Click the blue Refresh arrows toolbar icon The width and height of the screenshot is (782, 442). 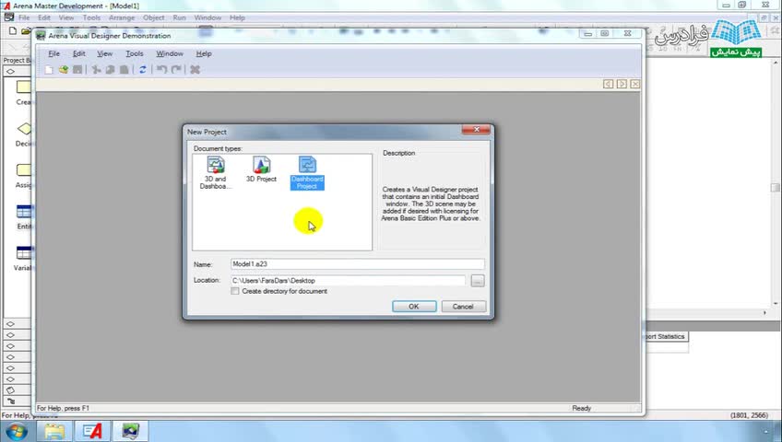click(x=143, y=70)
